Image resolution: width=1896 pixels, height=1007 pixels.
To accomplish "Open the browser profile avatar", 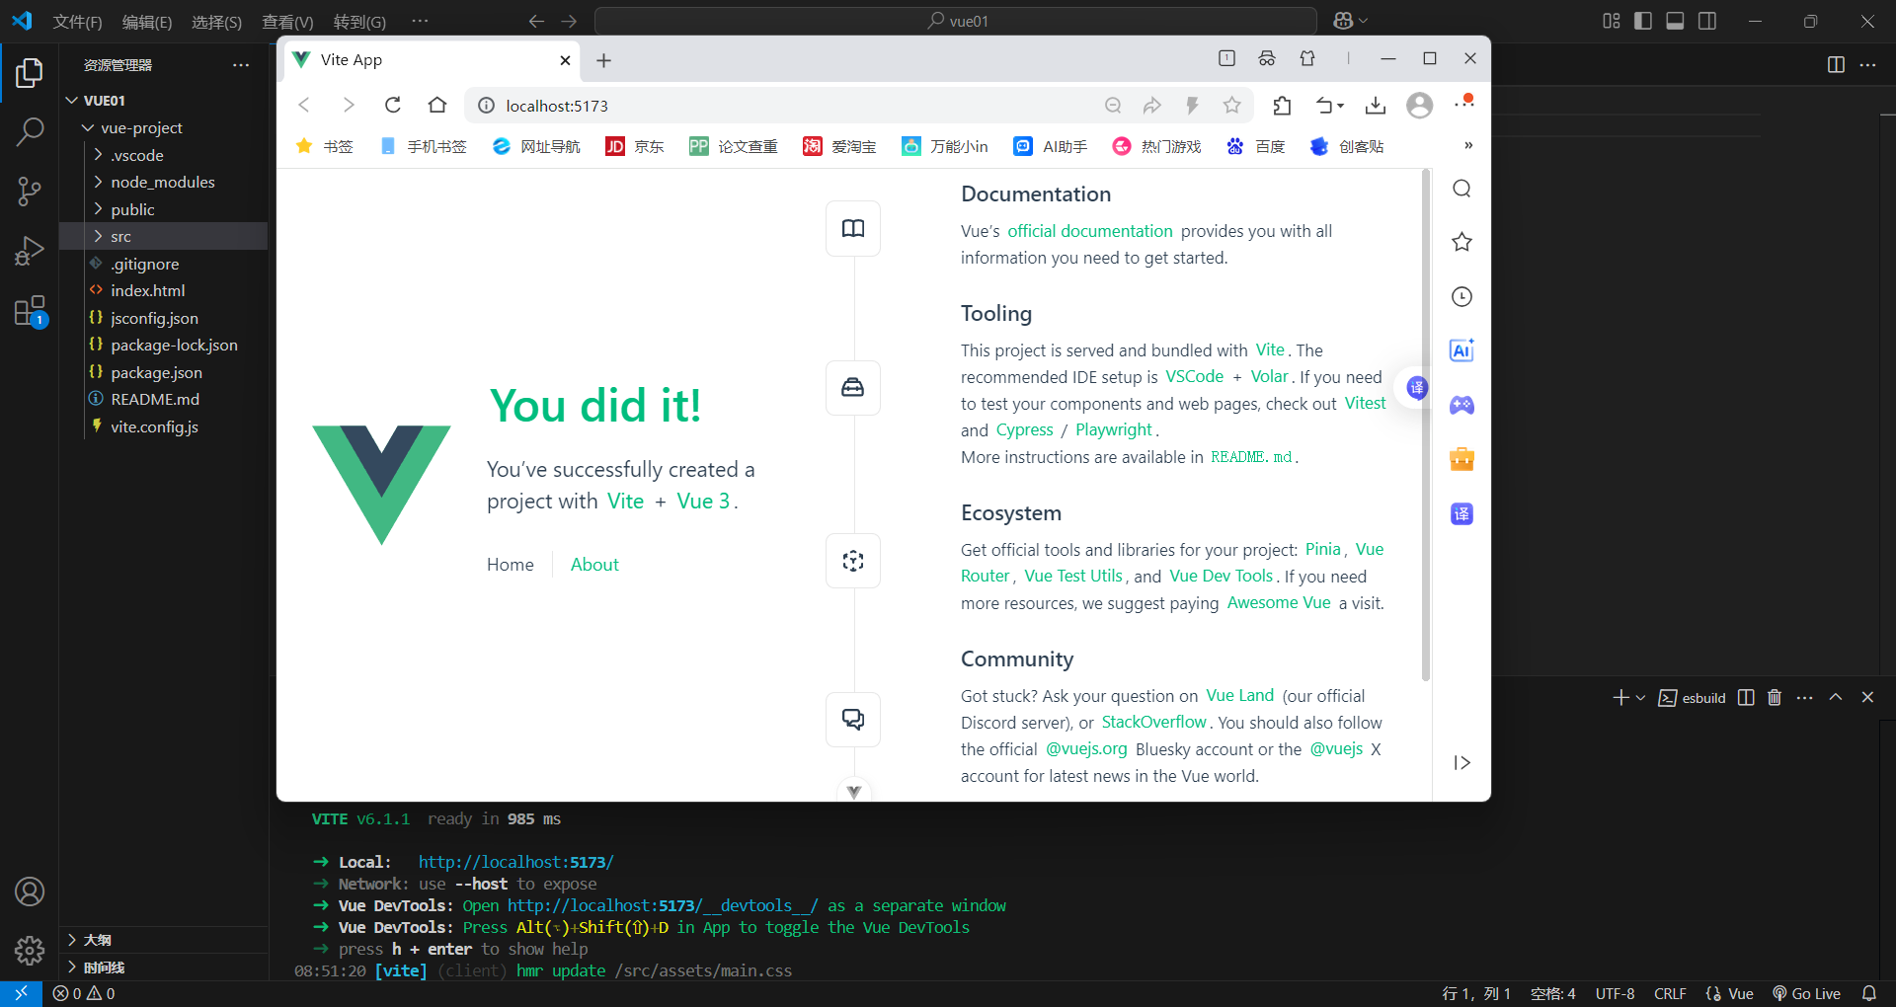I will pyautogui.click(x=1419, y=105).
